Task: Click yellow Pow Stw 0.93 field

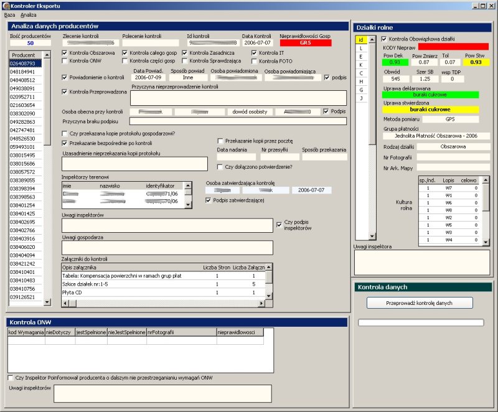Action: pyautogui.click(x=476, y=62)
